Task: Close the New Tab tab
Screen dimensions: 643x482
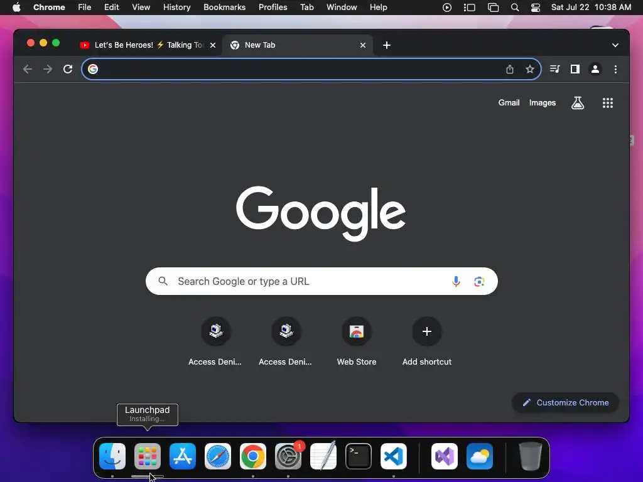Action: point(362,45)
